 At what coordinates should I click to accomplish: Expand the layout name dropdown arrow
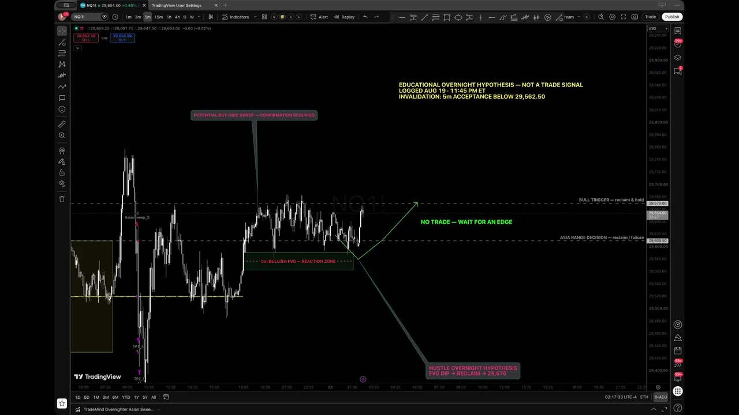click(x=578, y=17)
